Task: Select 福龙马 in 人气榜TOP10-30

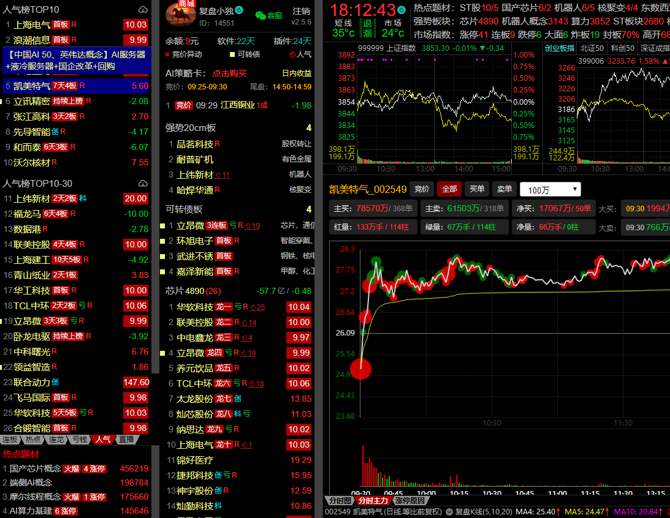Action: pos(75,214)
